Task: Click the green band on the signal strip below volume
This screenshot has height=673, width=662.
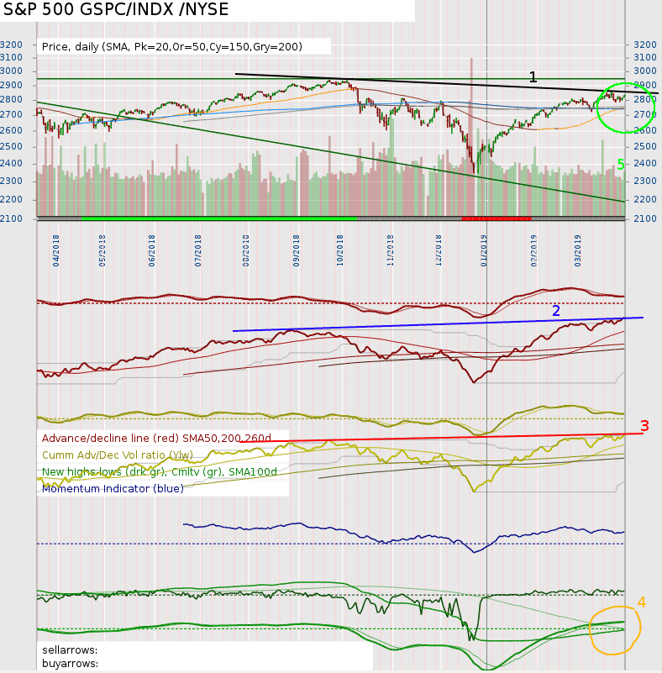Action: coord(218,218)
